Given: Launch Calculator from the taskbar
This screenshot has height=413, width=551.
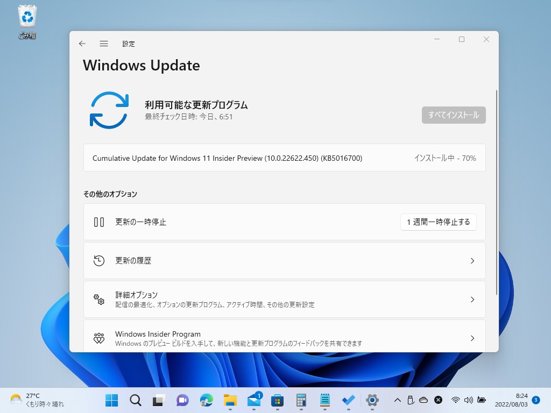Looking at the screenshot, I should [300, 400].
